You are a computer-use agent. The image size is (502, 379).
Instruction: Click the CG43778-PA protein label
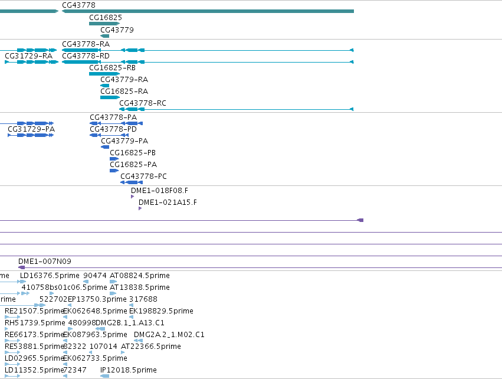pyautogui.click(x=113, y=117)
